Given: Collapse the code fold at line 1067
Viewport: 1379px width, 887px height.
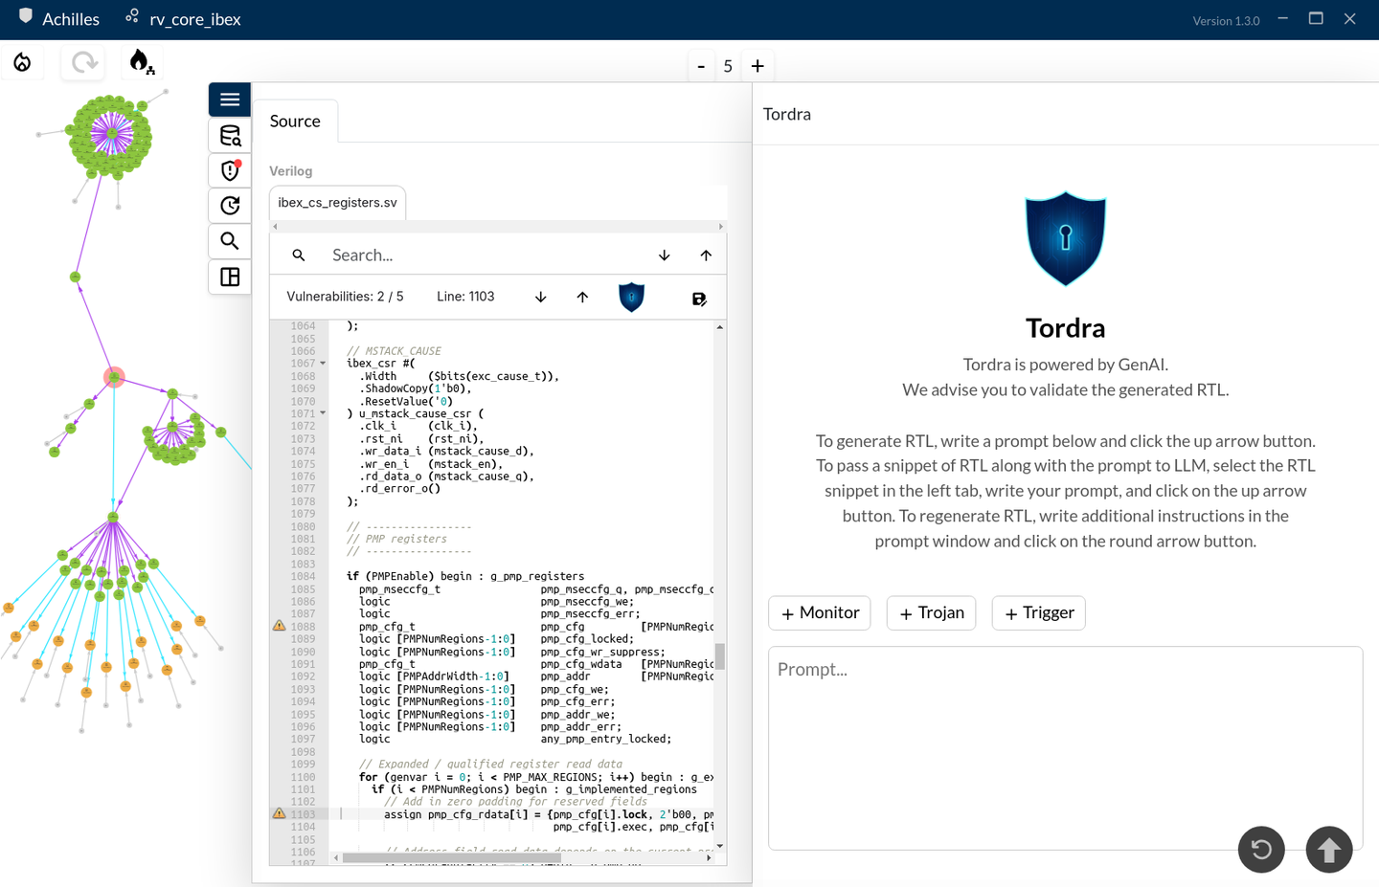Looking at the screenshot, I should 323,364.
